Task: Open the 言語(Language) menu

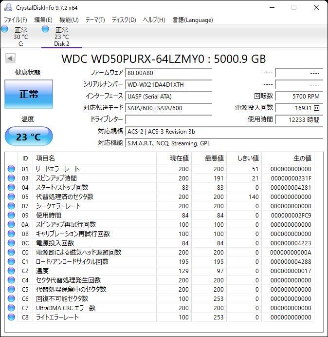Action: (193, 20)
